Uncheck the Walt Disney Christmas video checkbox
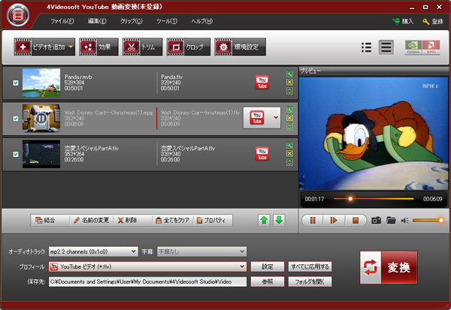The height and width of the screenshot is (310, 451). 16,119
